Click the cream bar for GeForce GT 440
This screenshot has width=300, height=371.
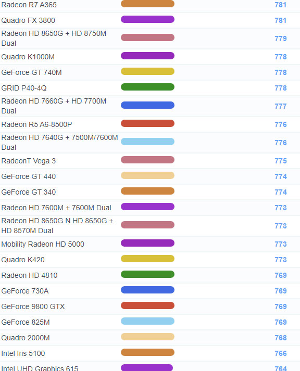pyautogui.click(x=147, y=175)
